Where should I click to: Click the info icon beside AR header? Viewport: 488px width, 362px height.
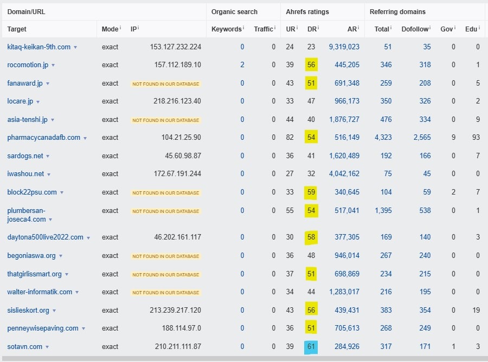click(358, 28)
